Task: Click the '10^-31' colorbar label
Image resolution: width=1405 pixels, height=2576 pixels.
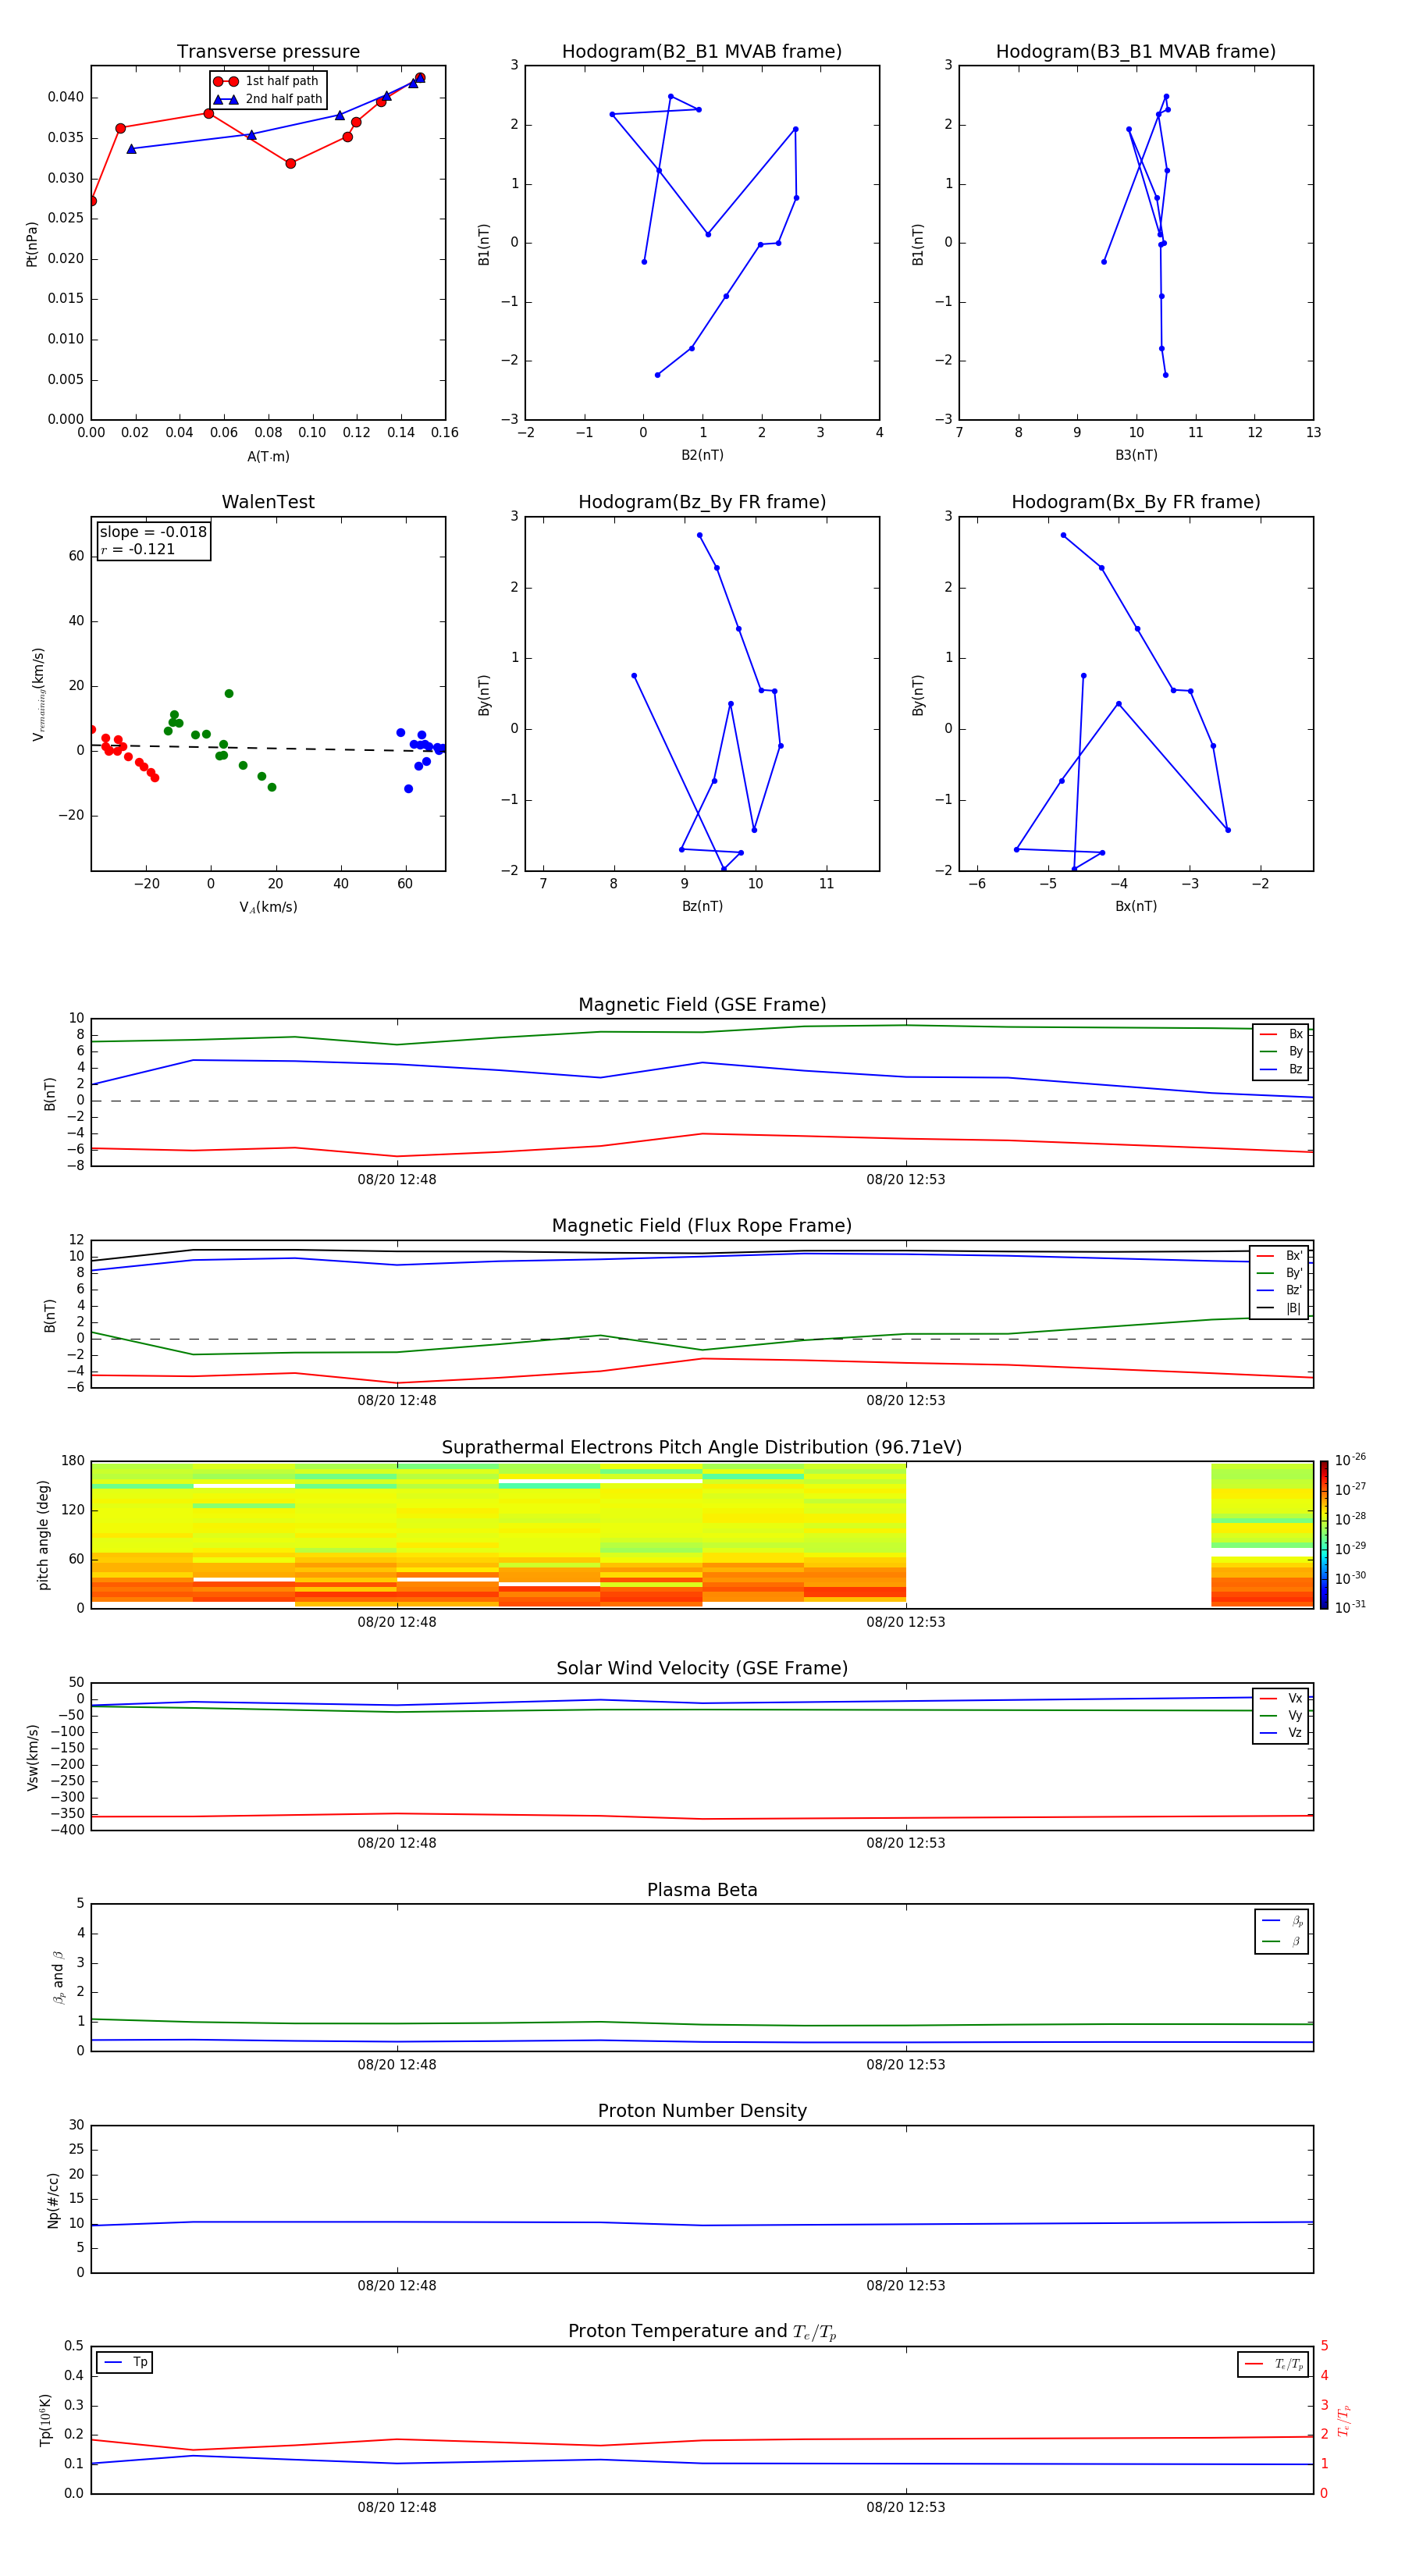Action: (x=1350, y=1607)
